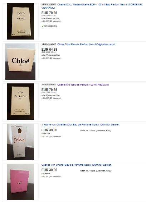Viewport: 146px width, 202px height.
Task: Open the Chloe 75ml Eau de Parfum listing
Action: [86, 45]
